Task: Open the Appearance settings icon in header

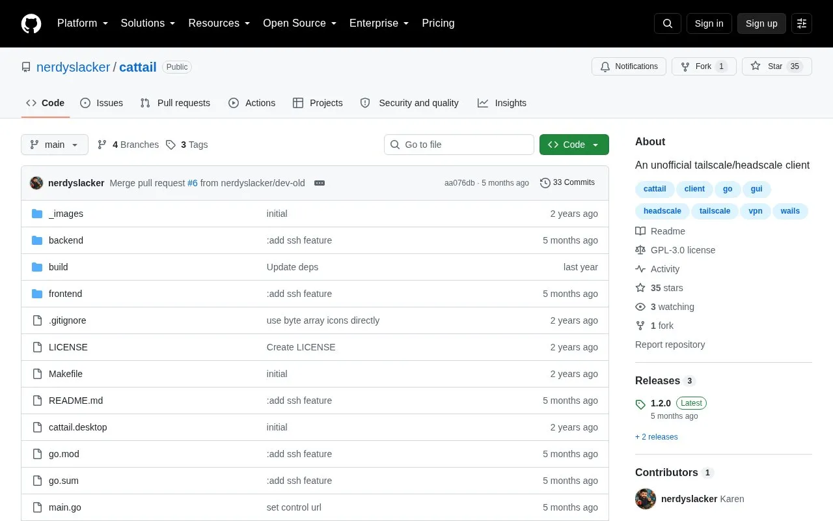Action: tap(802, 23)
